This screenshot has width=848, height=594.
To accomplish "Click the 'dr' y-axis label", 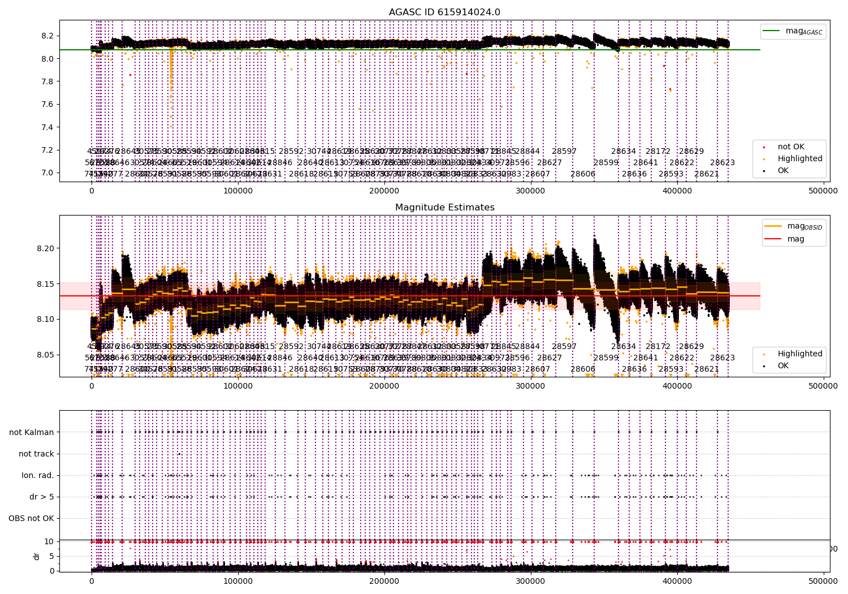I will [x=37, y=557].
